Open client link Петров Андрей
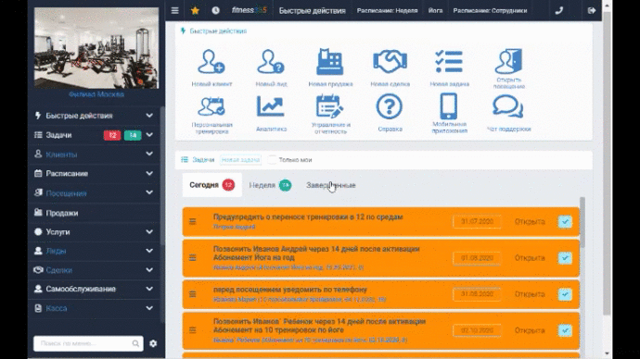This screenshot has width=640, height=359. pos(234,227)
